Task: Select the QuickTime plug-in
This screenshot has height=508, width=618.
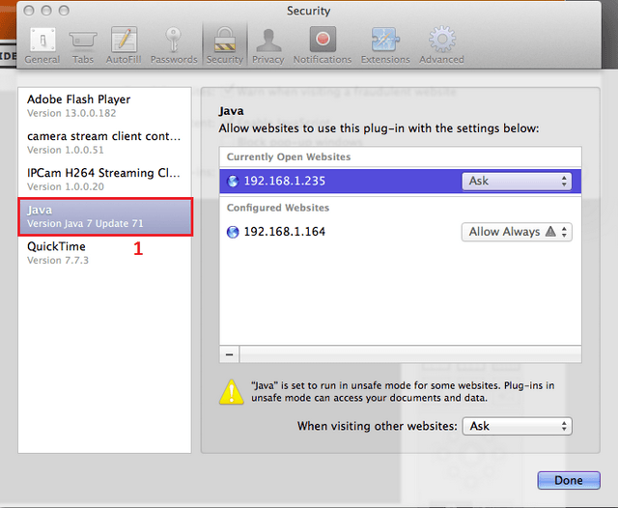Action: point(104,253)
